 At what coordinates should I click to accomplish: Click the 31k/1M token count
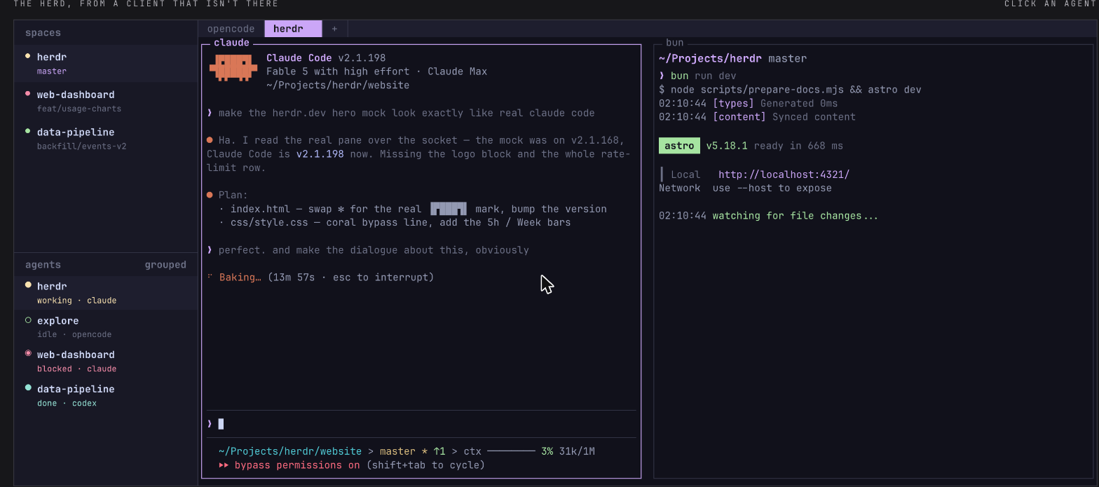click(577, 452)
